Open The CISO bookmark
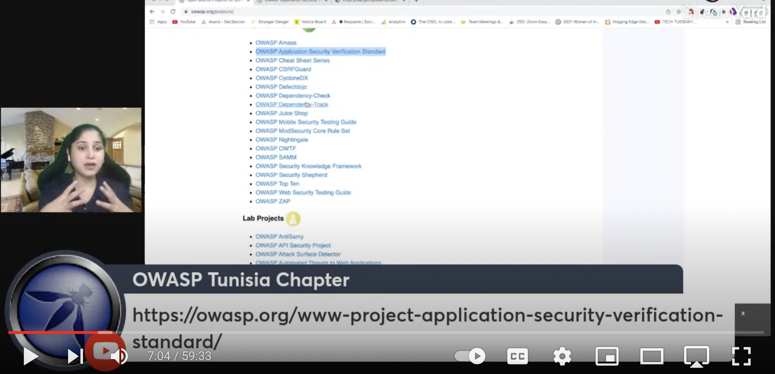Viewport: 775px width, 374px height. point(432,22)
